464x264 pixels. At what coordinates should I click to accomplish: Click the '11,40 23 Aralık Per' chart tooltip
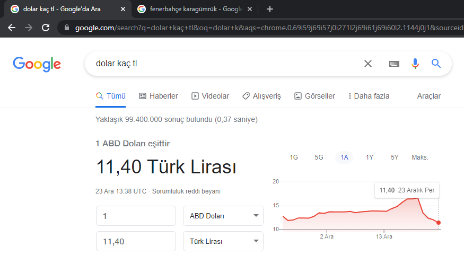coord(407,190)
